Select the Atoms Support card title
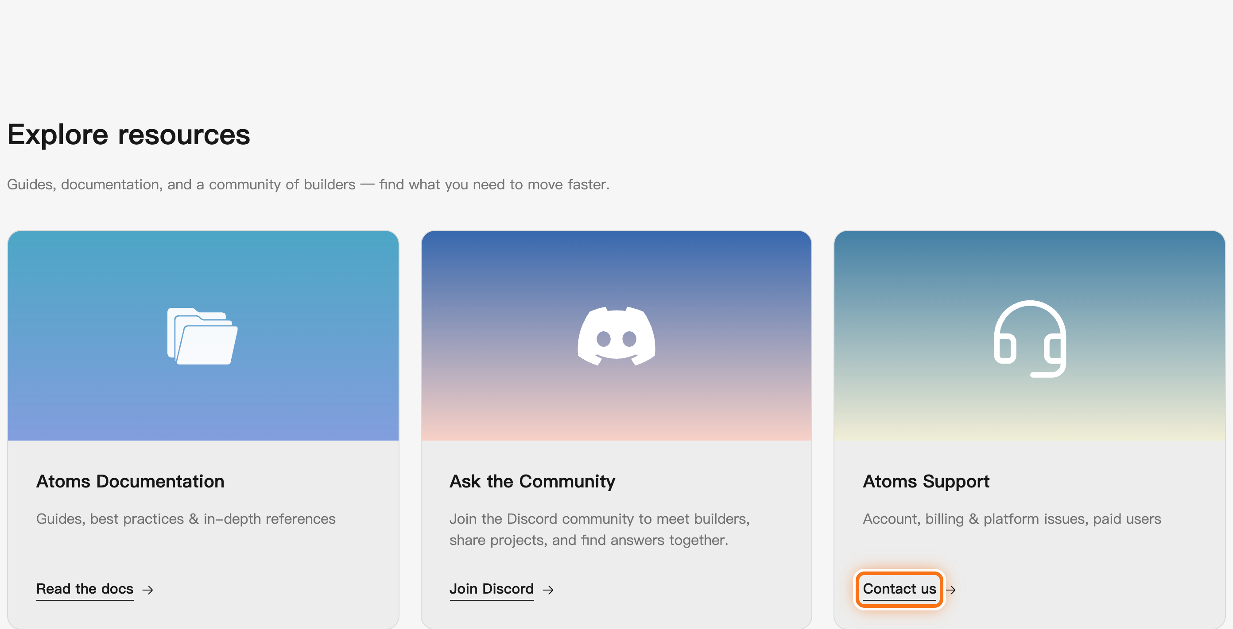Screen dimensions: 1233x629 click(x=926, y=481)
